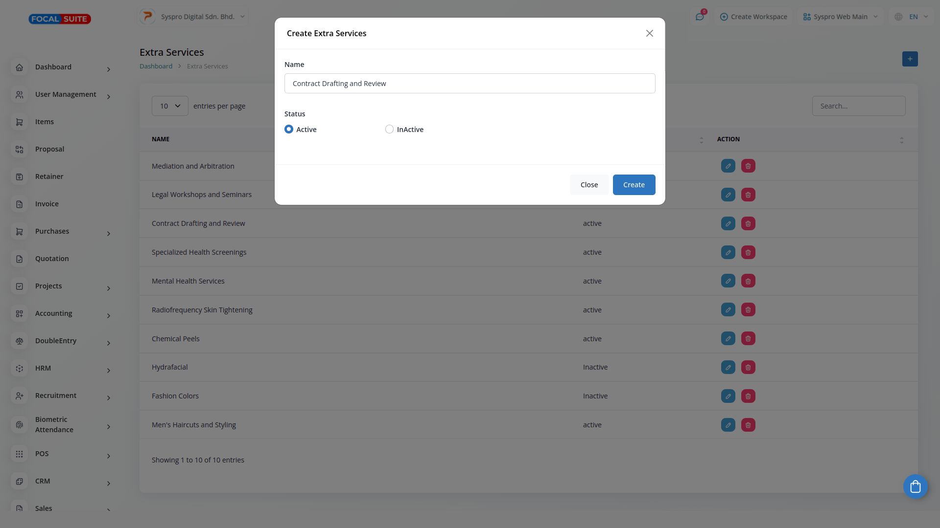Click the edit icon for Hydrafacial row
940x528 pixels.
coord(728,368)
